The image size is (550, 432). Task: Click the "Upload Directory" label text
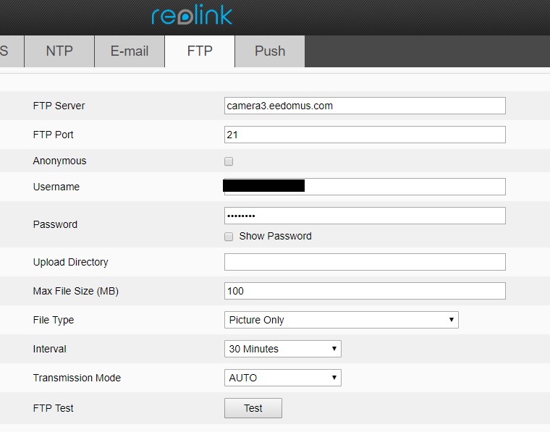tap(71, 262)
